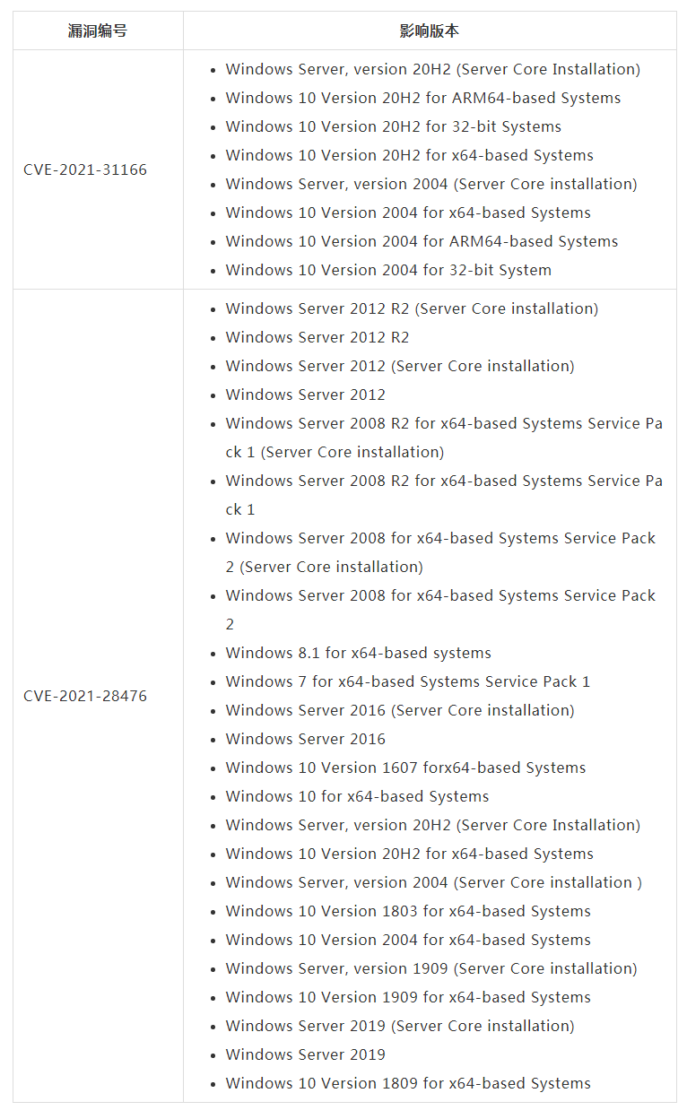Click the Windows 8.1 for x64-based systems entry
This screenshot has height=1119, width=687.
point(358,653)
